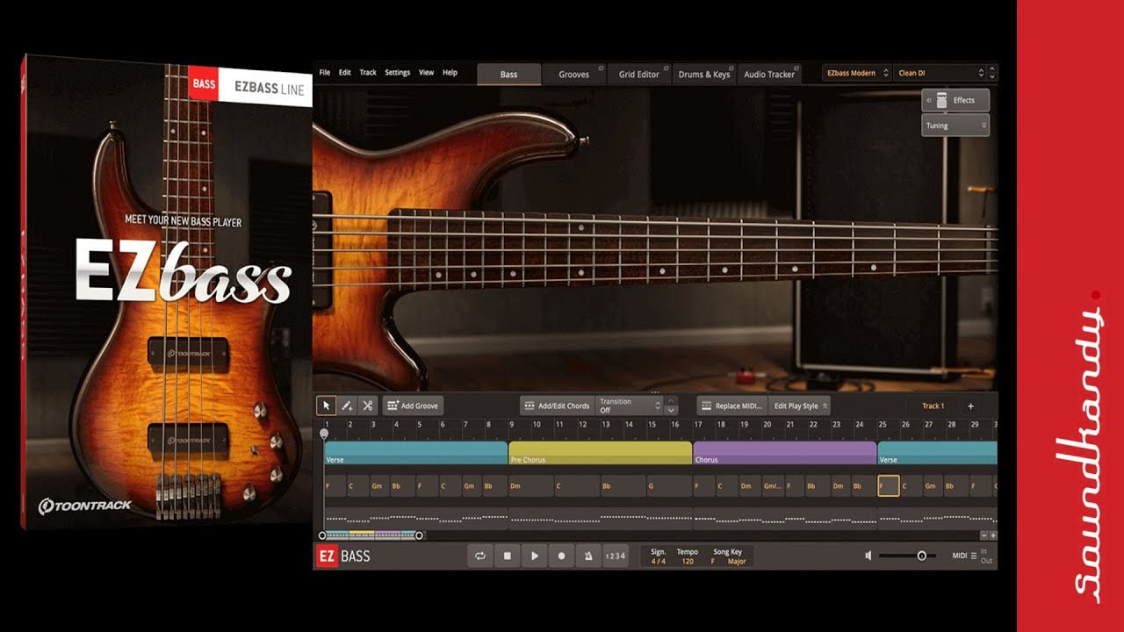Select the pencil draw tool

pyautogui.click(x=347, y=406)
